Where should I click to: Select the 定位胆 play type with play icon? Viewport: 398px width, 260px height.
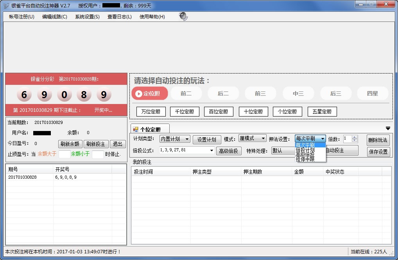click(x=150, y=93)
